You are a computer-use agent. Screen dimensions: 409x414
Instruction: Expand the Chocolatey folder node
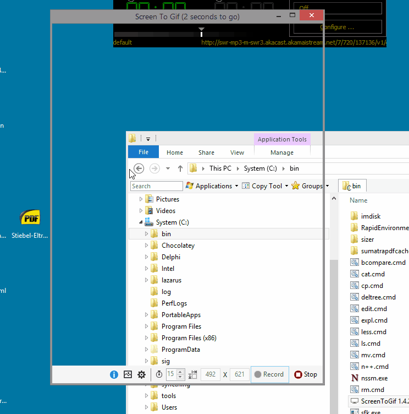pyautogui.click(x=146, y=246)
